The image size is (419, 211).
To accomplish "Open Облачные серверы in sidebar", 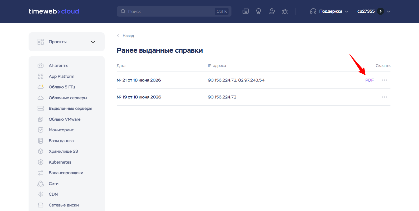I will (68, 98).
